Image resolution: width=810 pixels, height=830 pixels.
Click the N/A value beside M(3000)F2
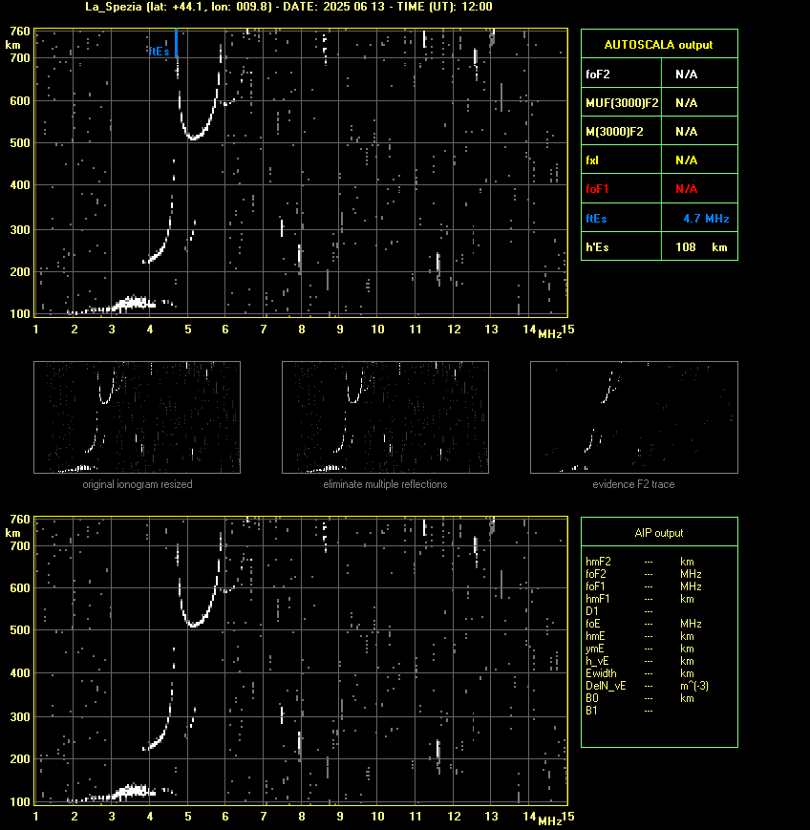coord(686,131)
